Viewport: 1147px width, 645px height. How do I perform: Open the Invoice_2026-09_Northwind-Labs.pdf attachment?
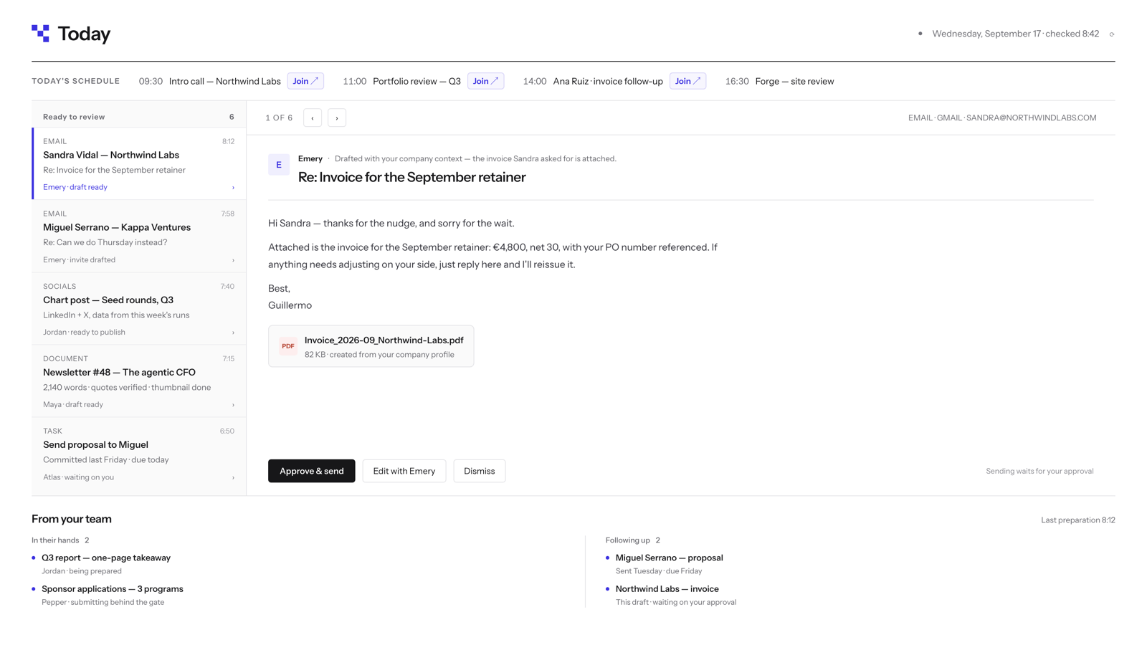point(371,346)
